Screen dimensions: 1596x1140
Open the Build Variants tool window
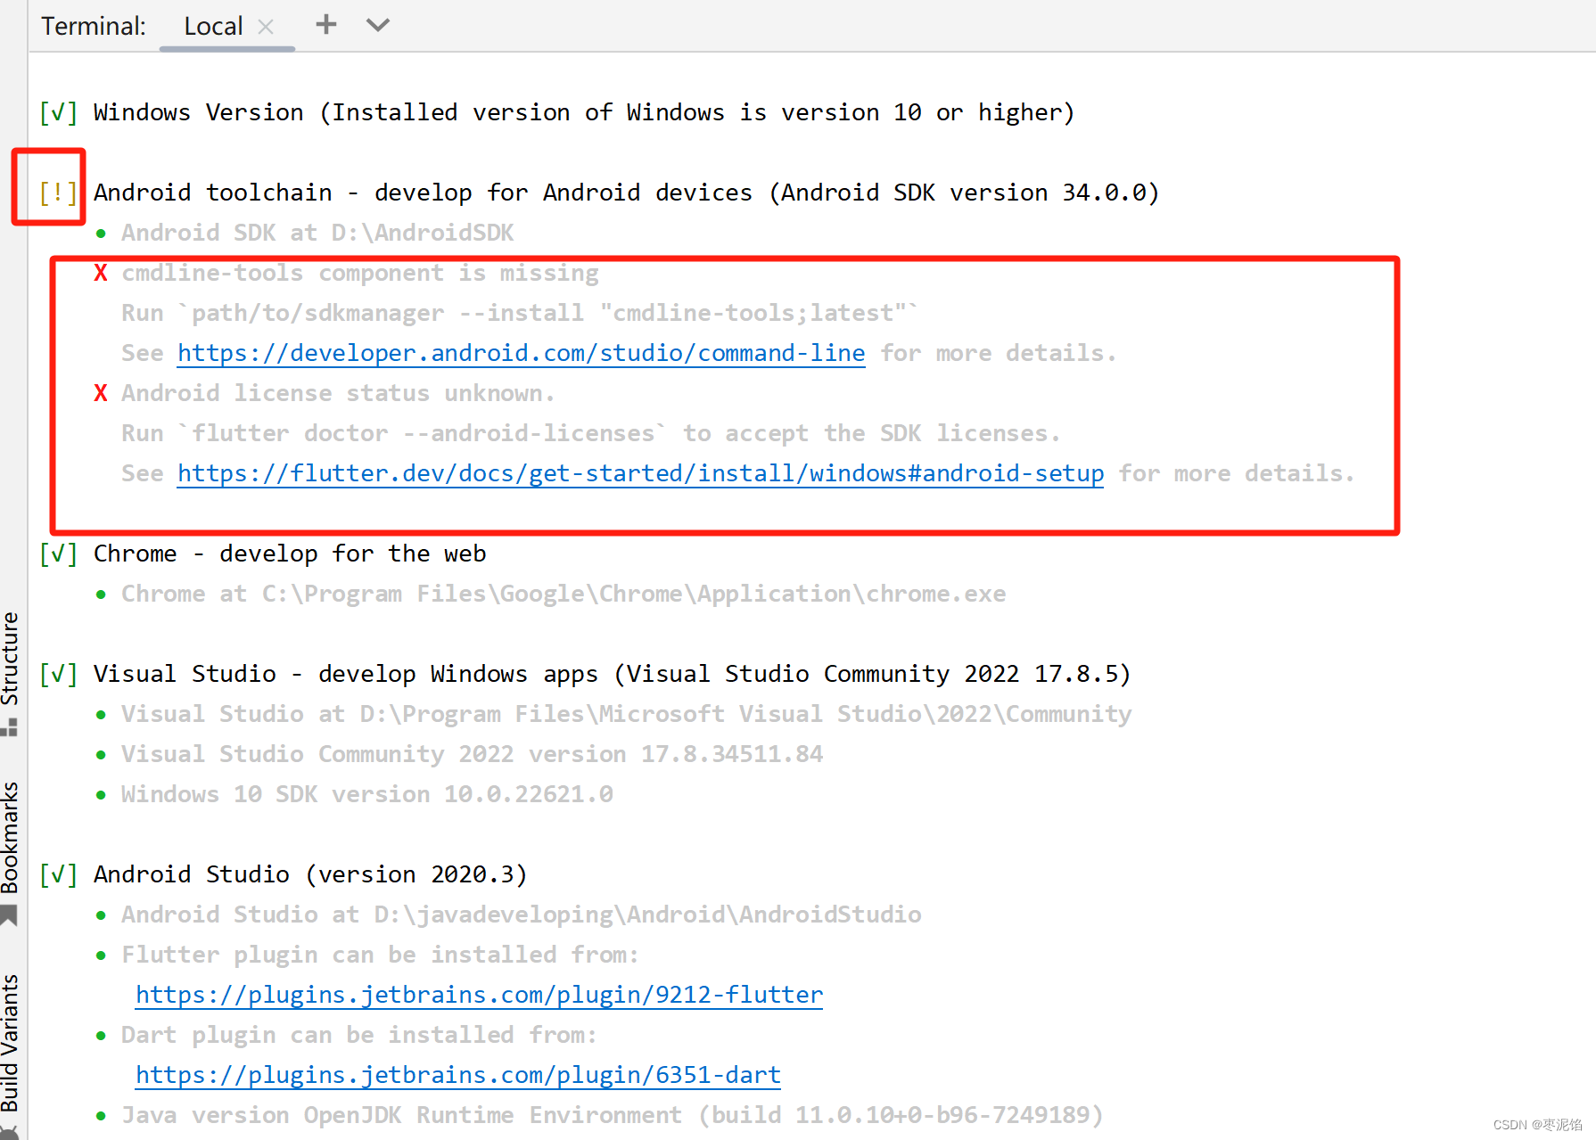point(10,1043)
